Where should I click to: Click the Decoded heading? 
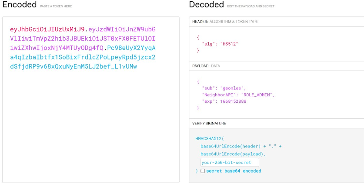207,4
